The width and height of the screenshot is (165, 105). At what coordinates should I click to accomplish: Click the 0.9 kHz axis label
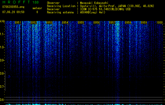point(2,60)
